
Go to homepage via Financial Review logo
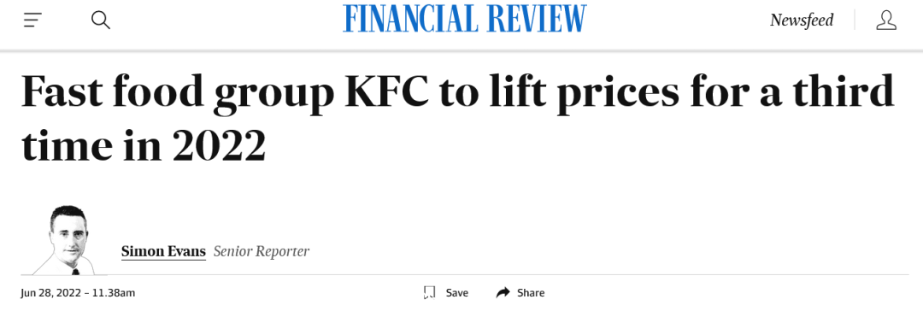tap(465, 19)
